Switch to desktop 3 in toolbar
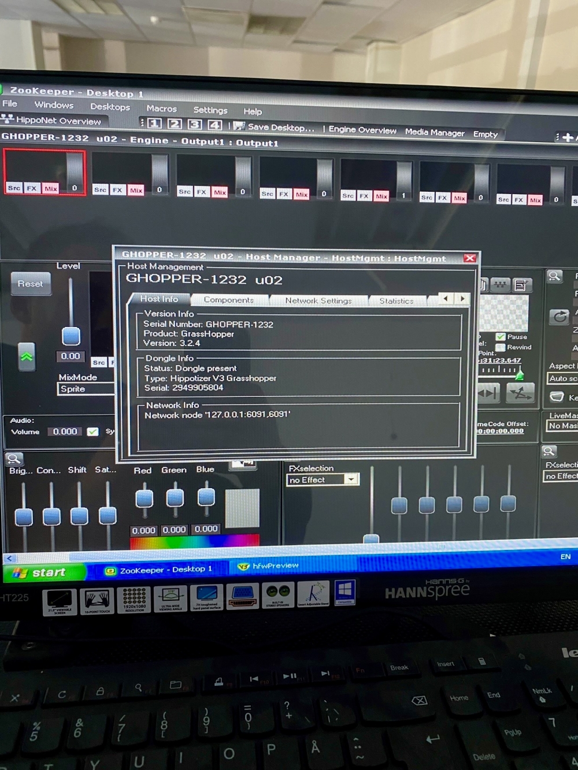 tap(195, 124)
